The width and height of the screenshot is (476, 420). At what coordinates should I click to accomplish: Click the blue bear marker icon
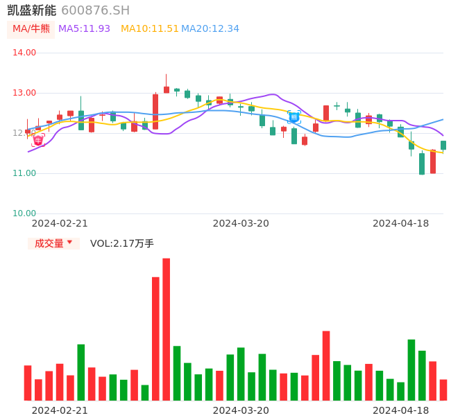294,117
